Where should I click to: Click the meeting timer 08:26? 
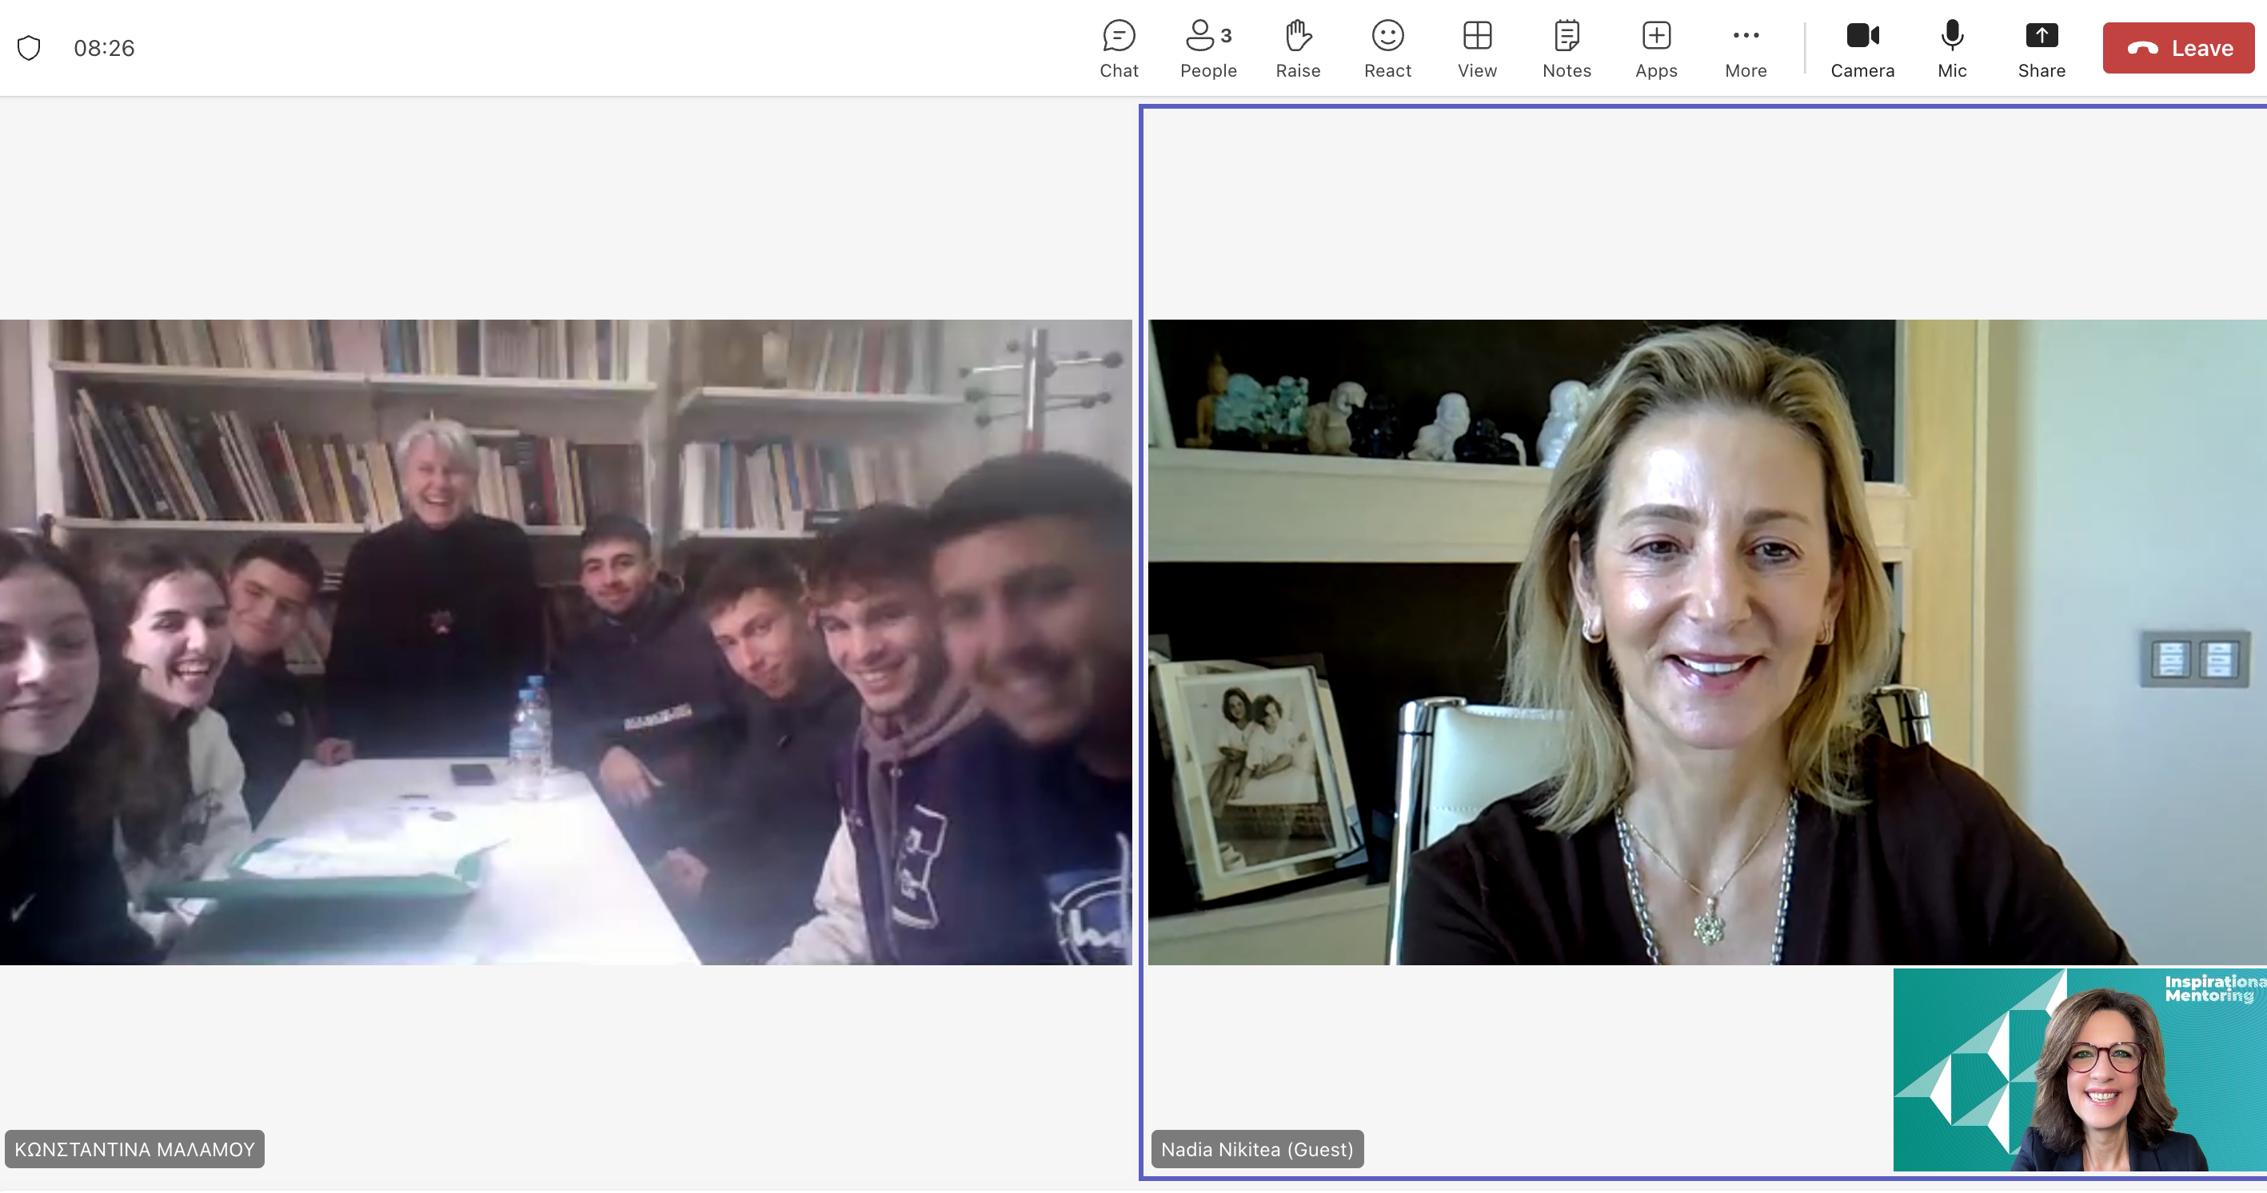[x=104, y=49]
